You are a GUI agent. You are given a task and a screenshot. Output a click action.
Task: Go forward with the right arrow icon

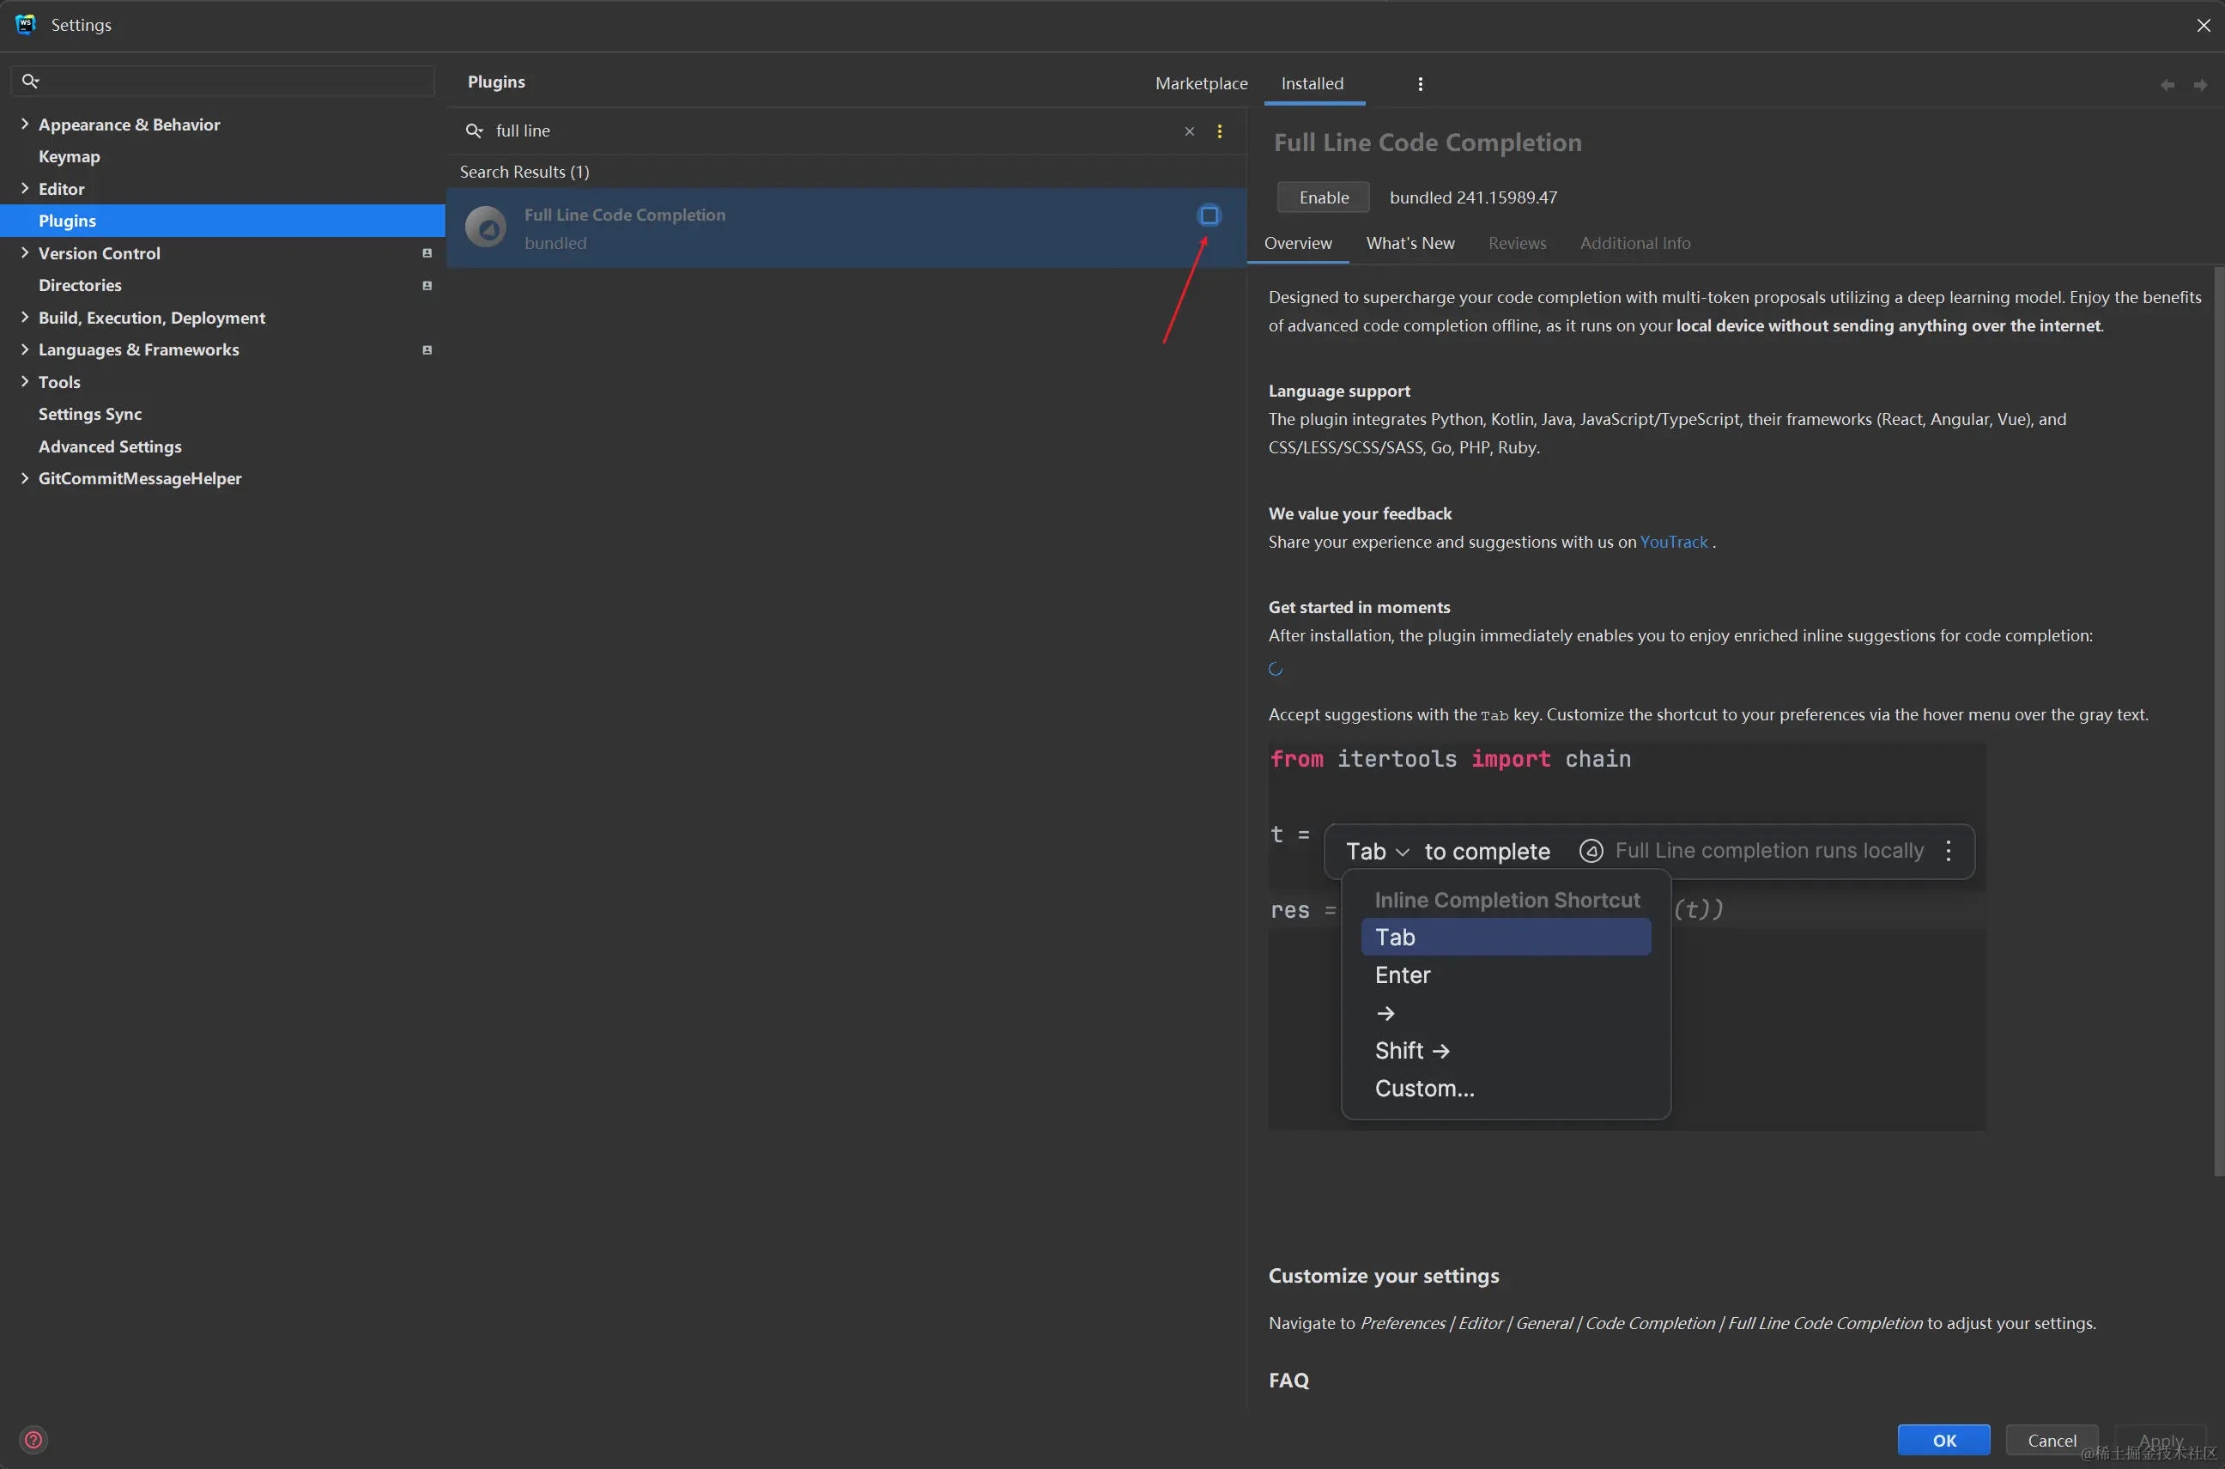coord(2200,85)
